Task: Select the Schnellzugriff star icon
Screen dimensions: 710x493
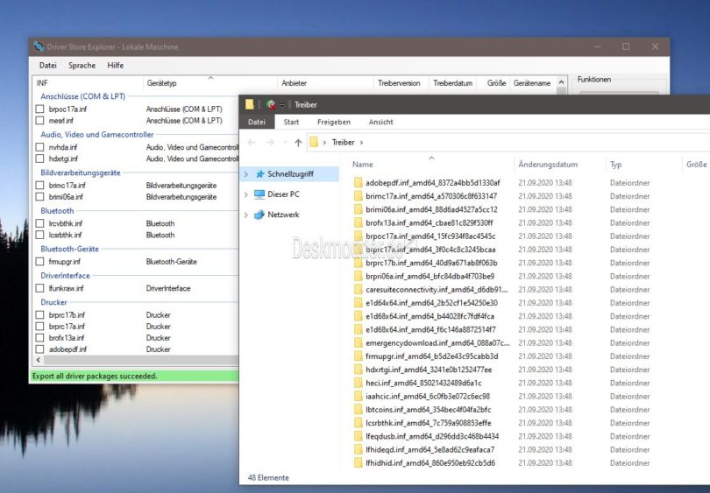Action: 259,174
